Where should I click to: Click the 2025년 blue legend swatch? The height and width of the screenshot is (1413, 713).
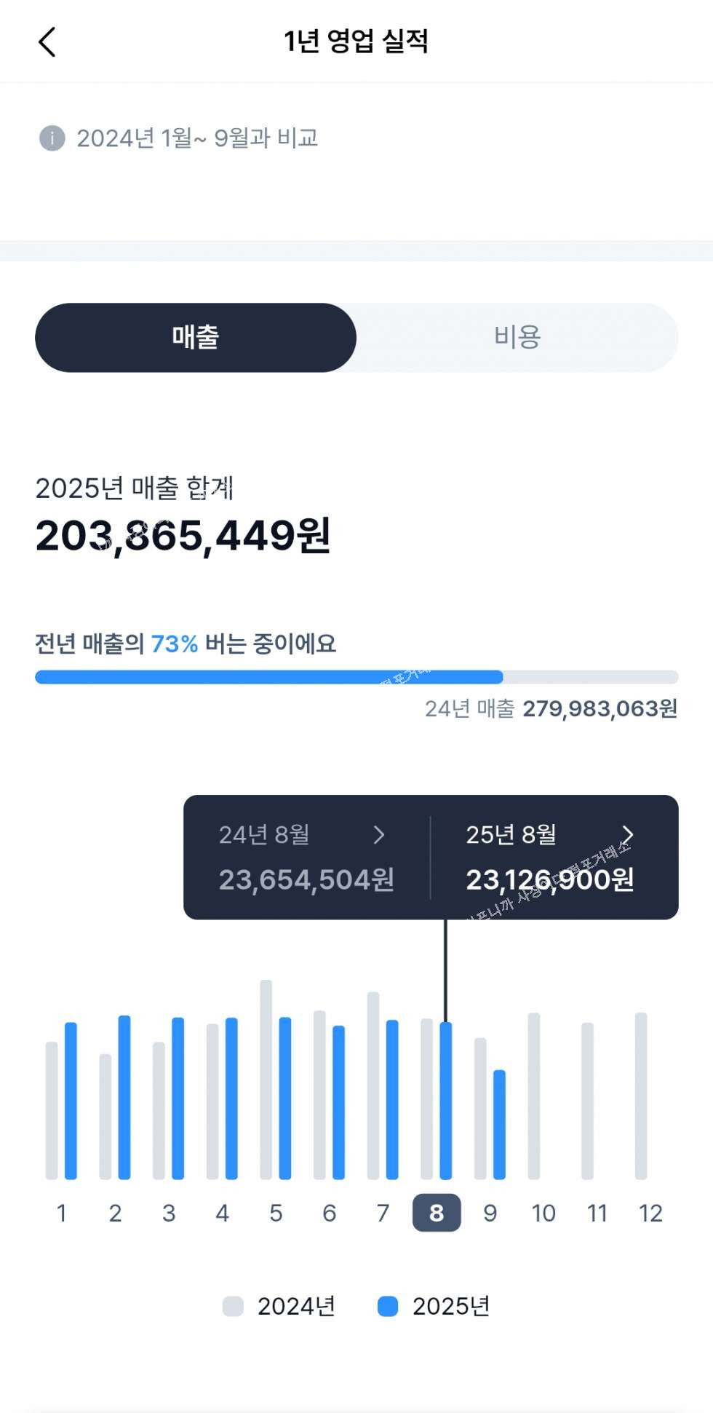[x=388, y=1306]
